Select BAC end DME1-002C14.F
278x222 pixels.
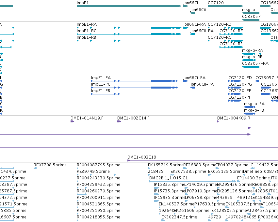(x=119, y=121)
